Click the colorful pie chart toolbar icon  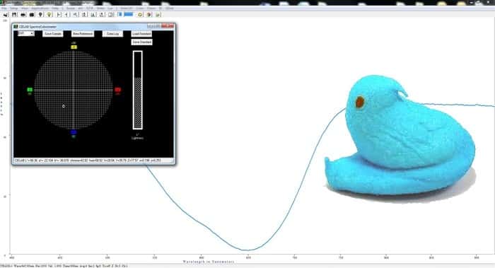click(x=148, y=15)
